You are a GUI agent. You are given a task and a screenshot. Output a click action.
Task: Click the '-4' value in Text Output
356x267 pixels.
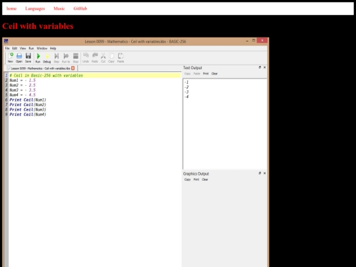pos(187,97)
